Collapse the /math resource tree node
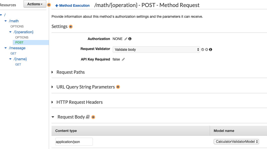 point(6,21)
